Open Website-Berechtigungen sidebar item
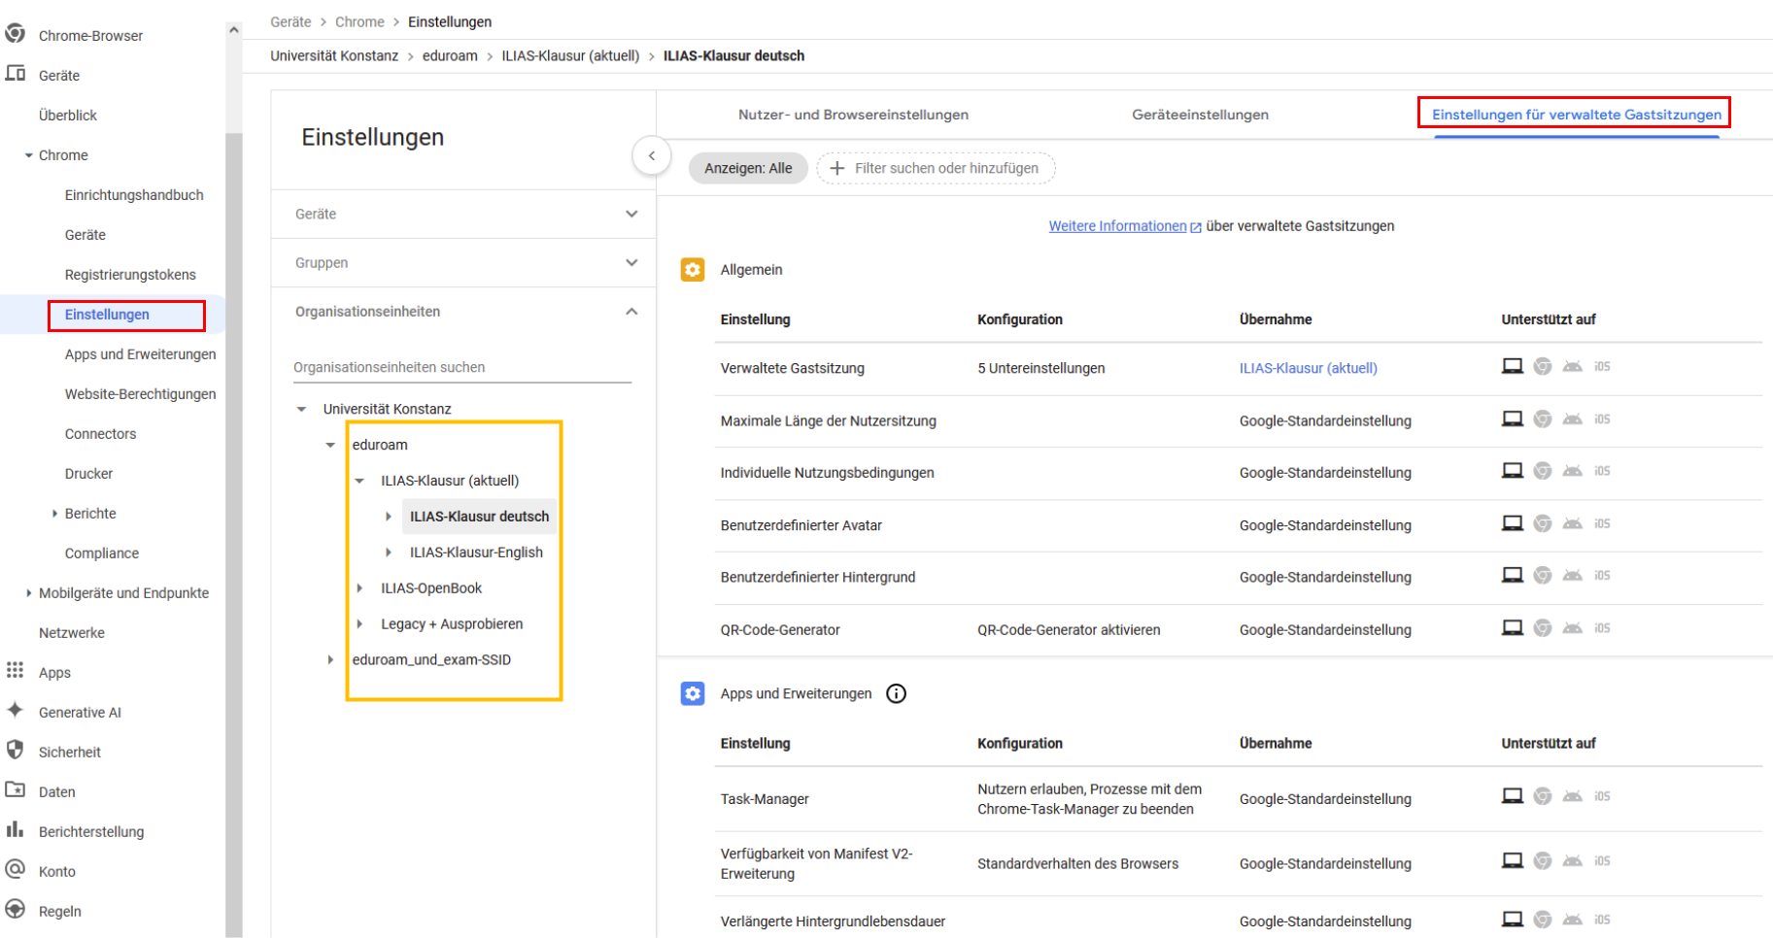Screen dimensions: 1773x938 click(x=140, y=394)
